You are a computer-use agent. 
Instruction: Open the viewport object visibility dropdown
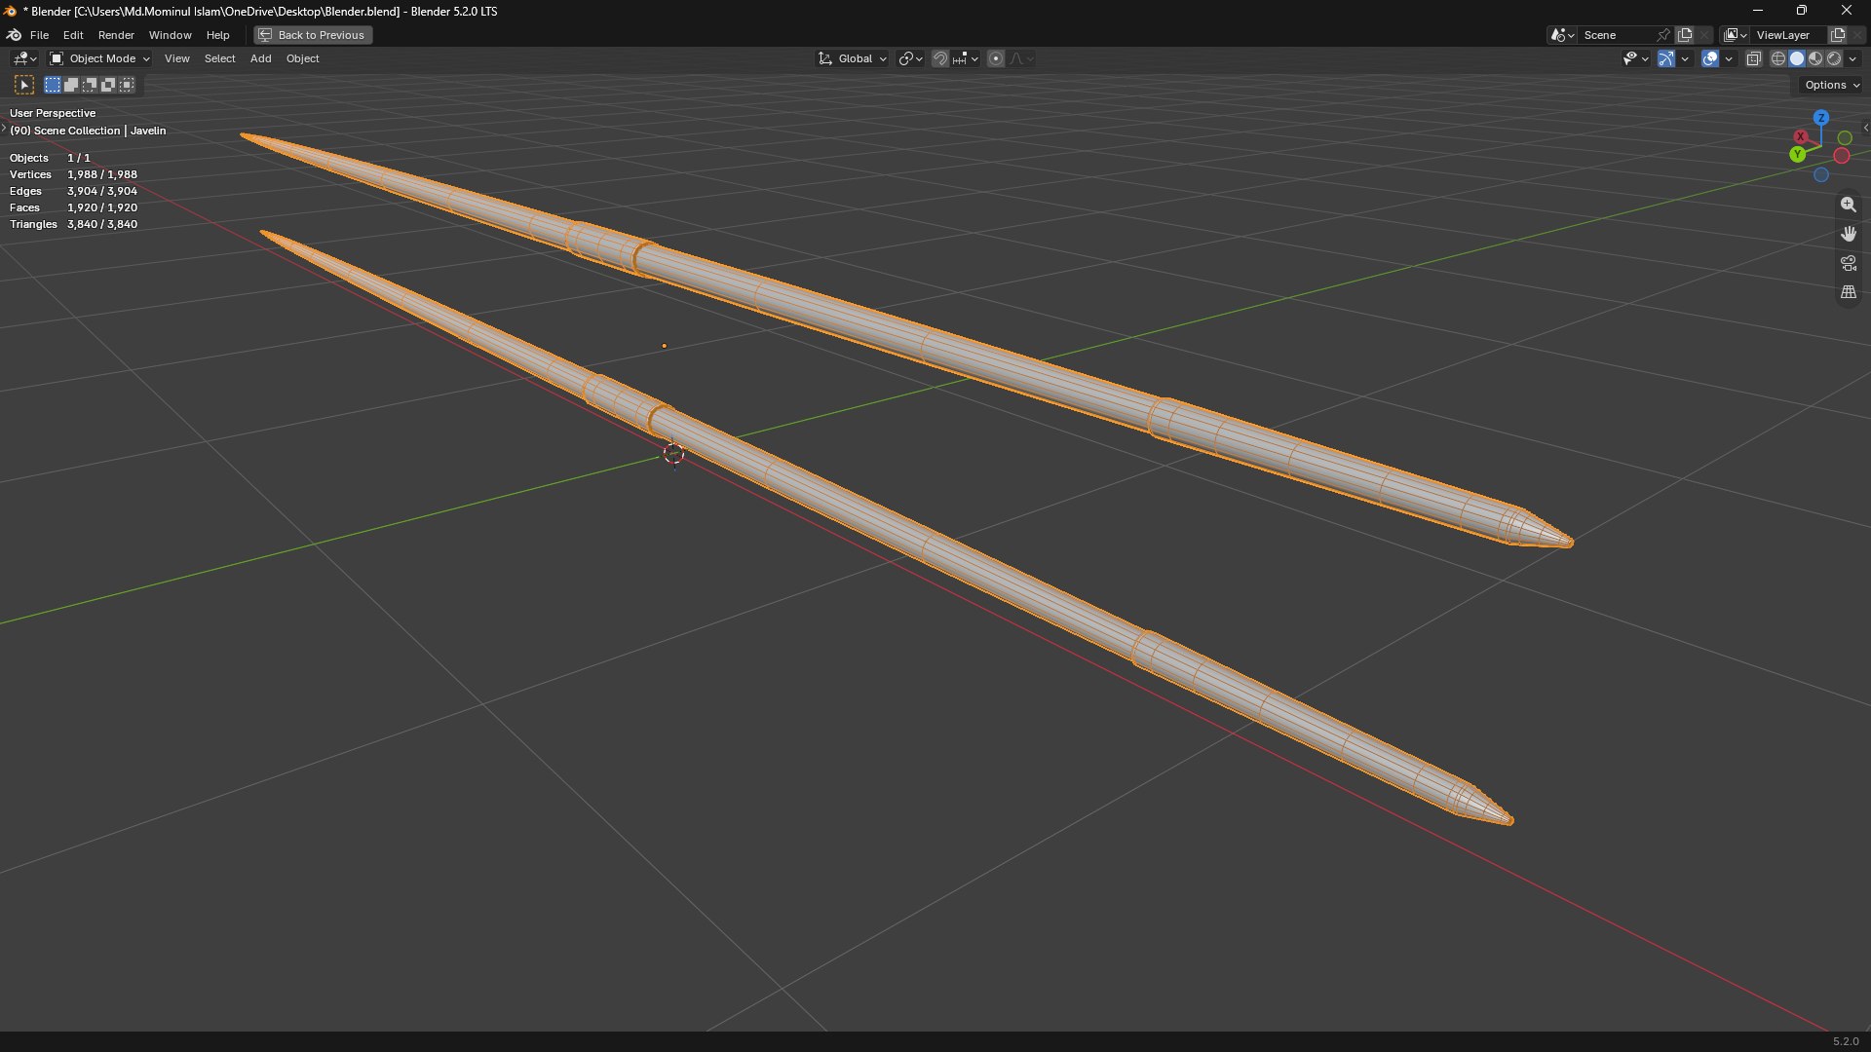1635,58
